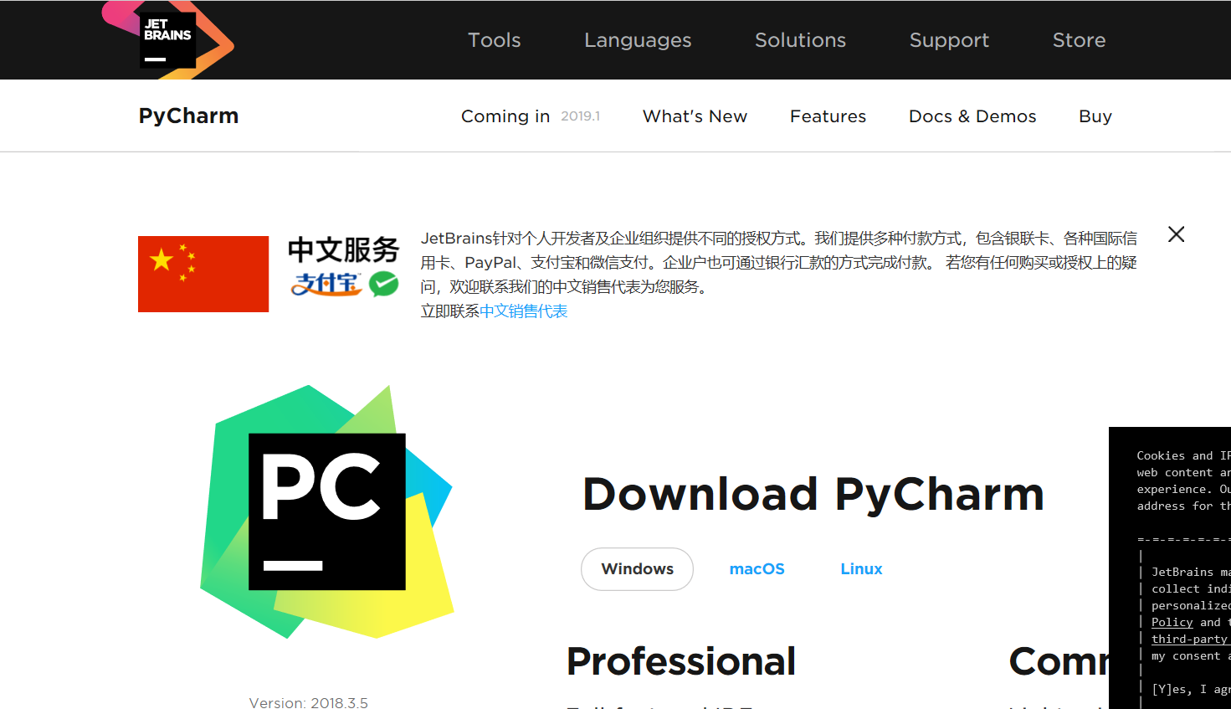Click the Alipay logo icon
This screenshot has height=709, width=1231.
[326, 284]
